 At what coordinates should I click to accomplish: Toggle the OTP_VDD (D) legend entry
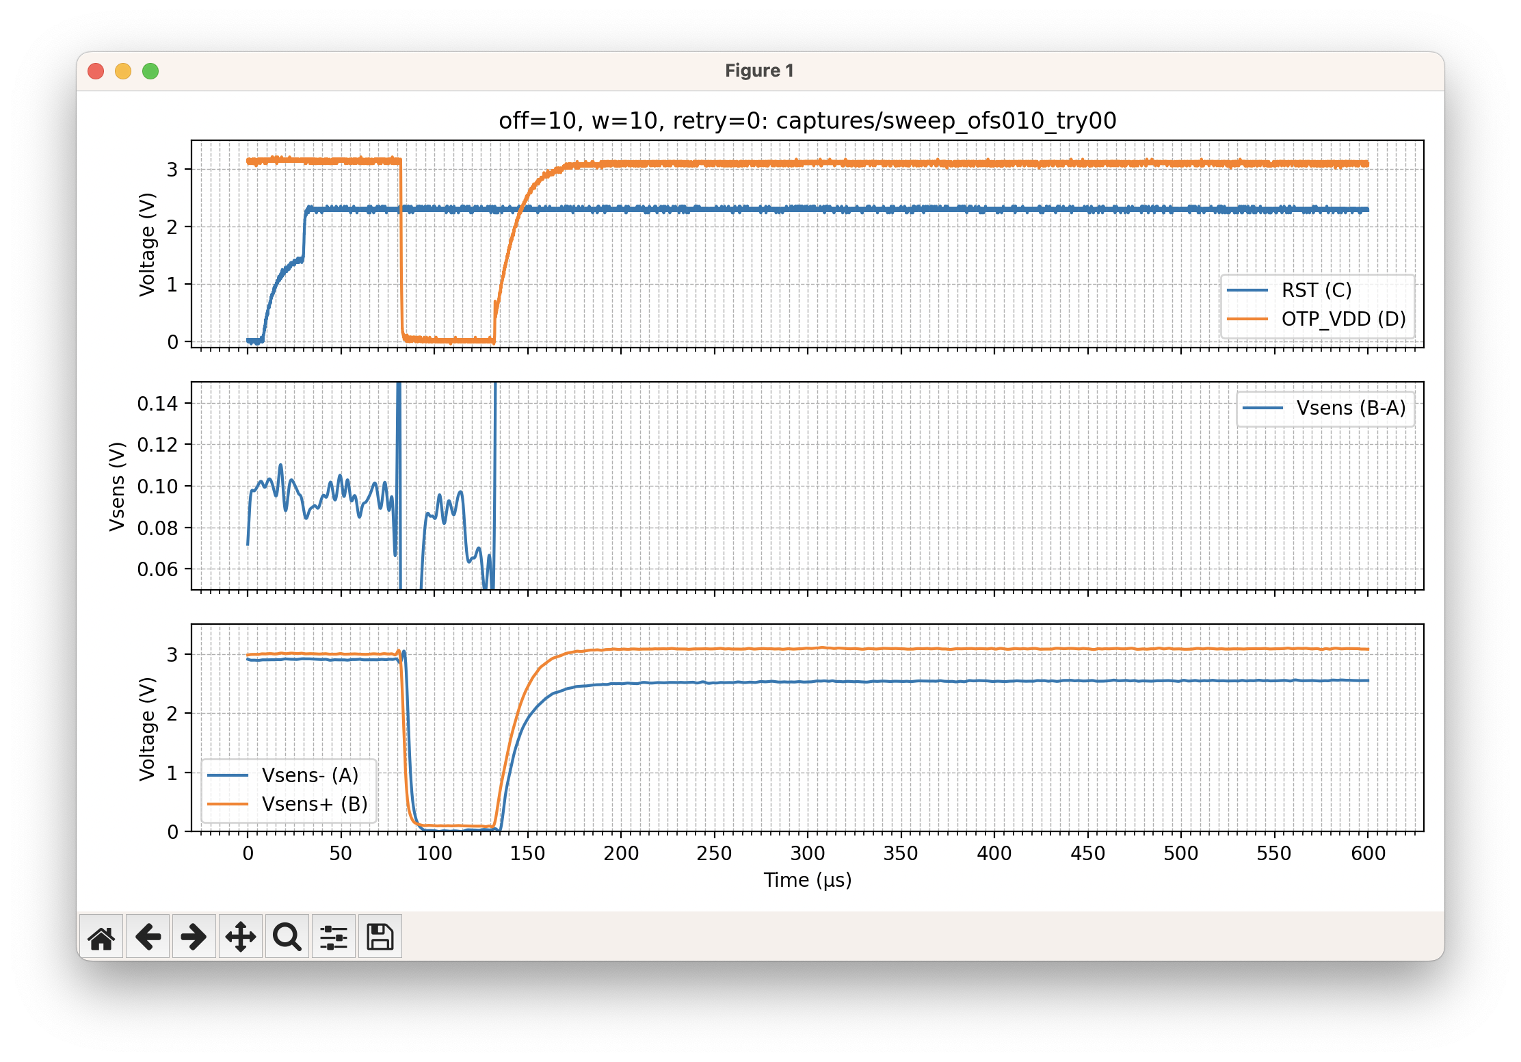(x=1342, y=318)
